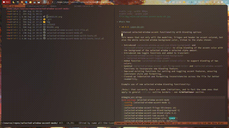The width and height of the screenshot is (229, 128).
Task: Click the img folder icon
Action: 44,22
